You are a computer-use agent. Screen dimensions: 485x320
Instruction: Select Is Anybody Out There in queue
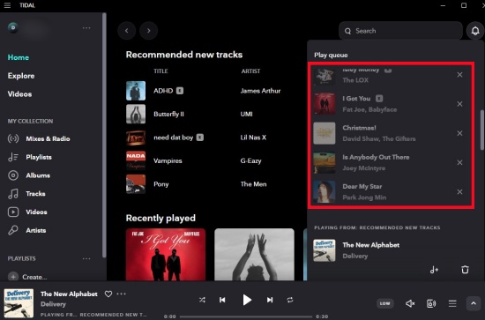click(x=376, y=157)
